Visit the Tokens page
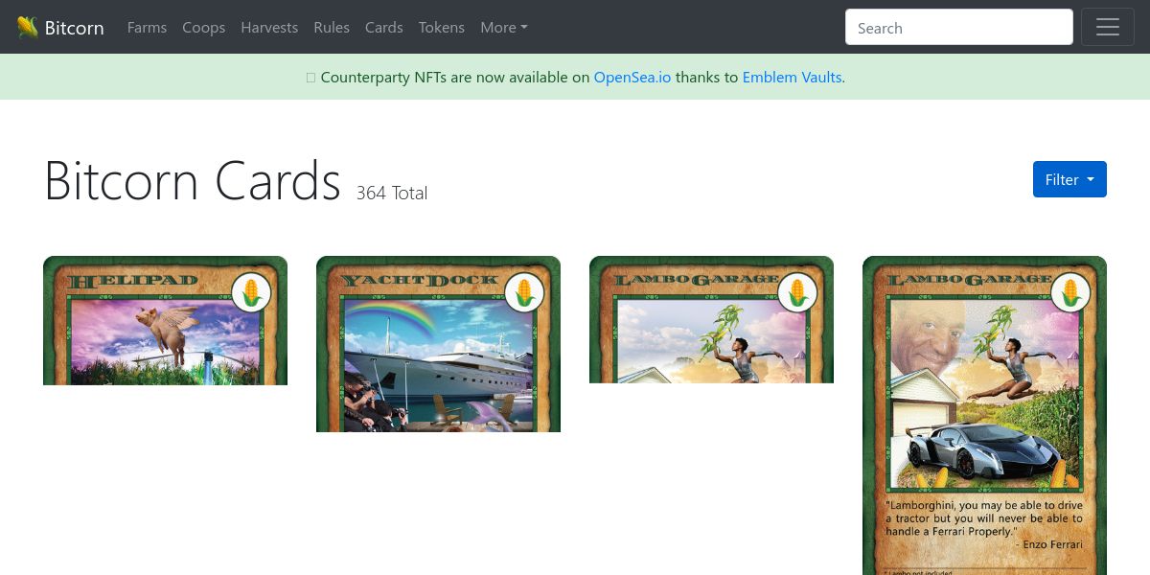Image resolution: width=1150 pixels, height=575 pixels. tap(441, 28)
